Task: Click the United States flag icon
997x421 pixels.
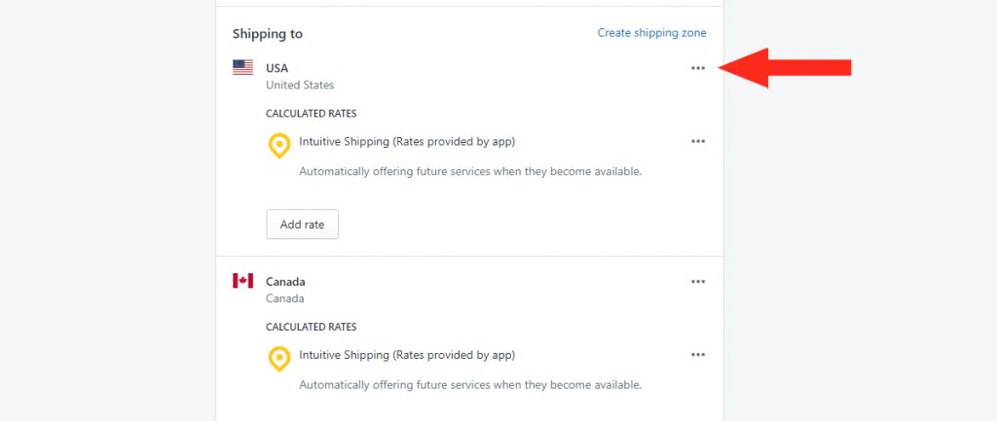Action: tap(242, 67)
